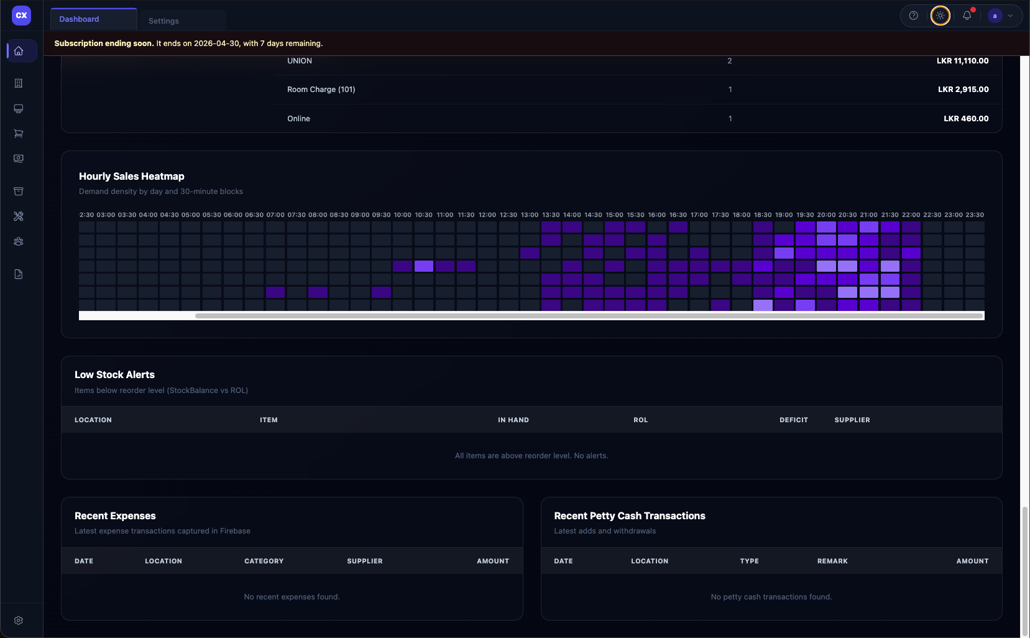This screenshot has width=1030, height=638.
Task: Open the building icon in the sidebar
Action: (19, 83)
